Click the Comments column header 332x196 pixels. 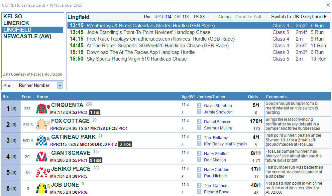tap(276, 97)
